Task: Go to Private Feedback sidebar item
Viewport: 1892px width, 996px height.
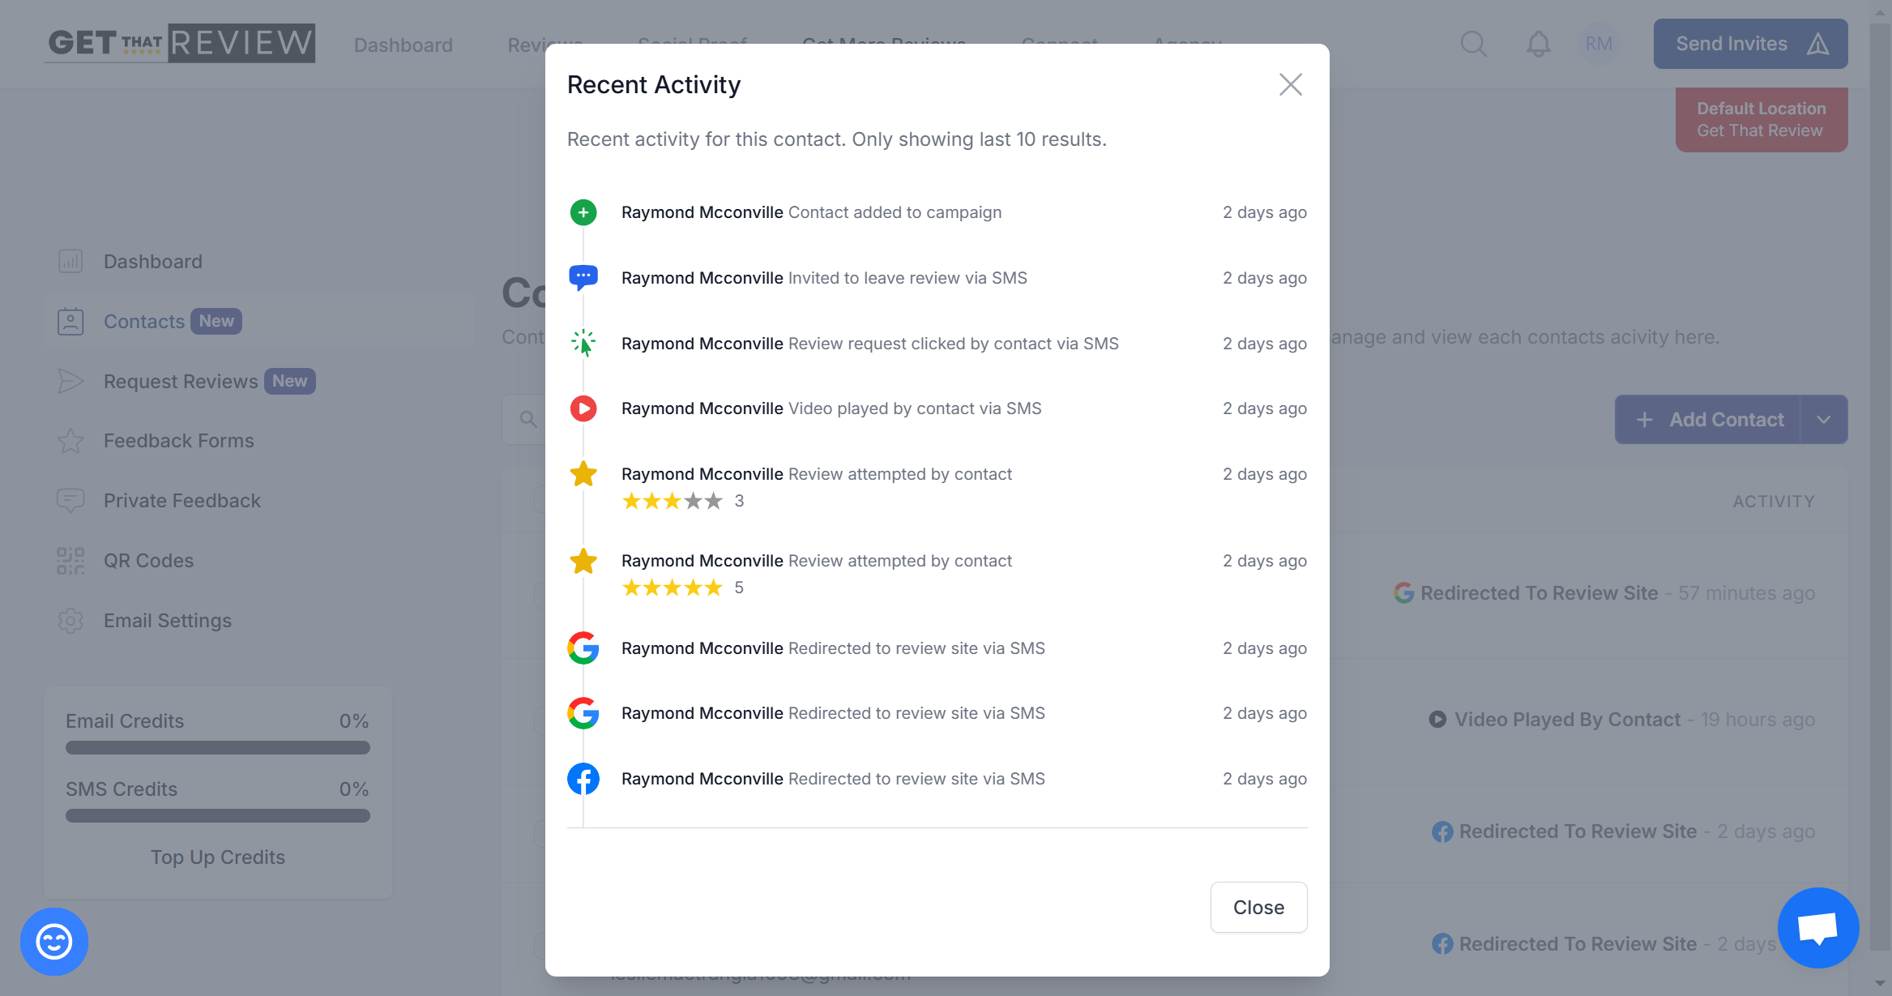Action: [182, 501]
